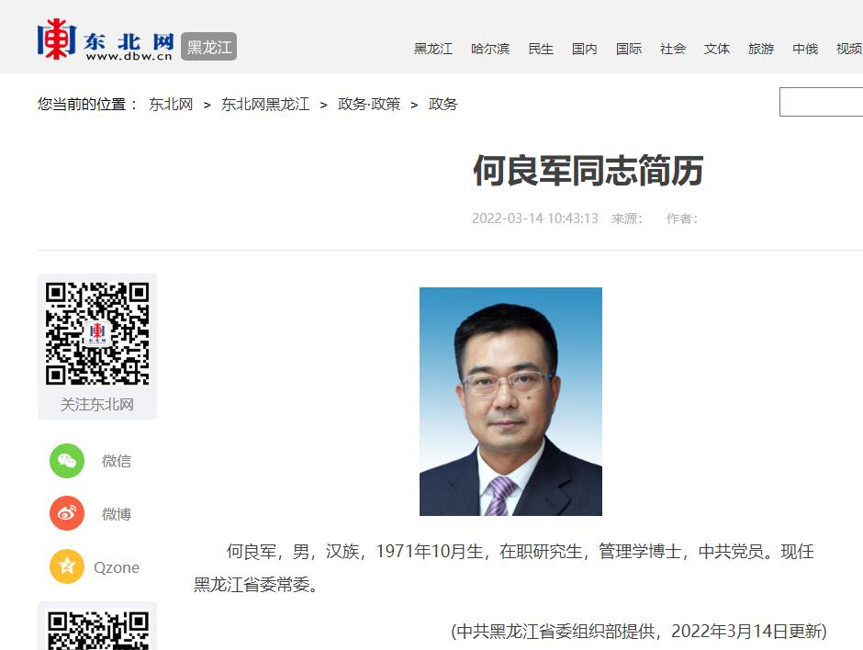Open the 哈尔滨 navigation menu item
Image resolution: width=863 pixels, height=650 pixels.
490,49
